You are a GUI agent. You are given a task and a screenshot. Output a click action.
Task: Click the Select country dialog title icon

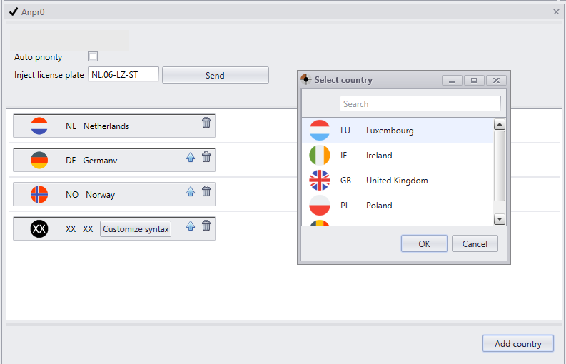[305, 79]
